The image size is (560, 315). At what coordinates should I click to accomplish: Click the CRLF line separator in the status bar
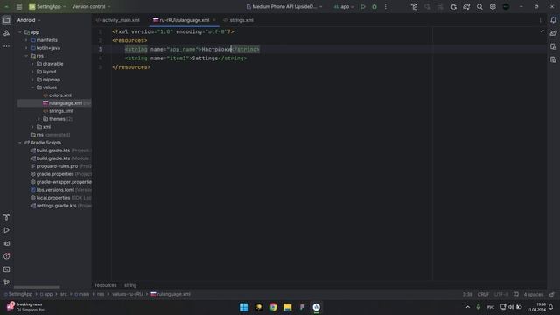483,294
